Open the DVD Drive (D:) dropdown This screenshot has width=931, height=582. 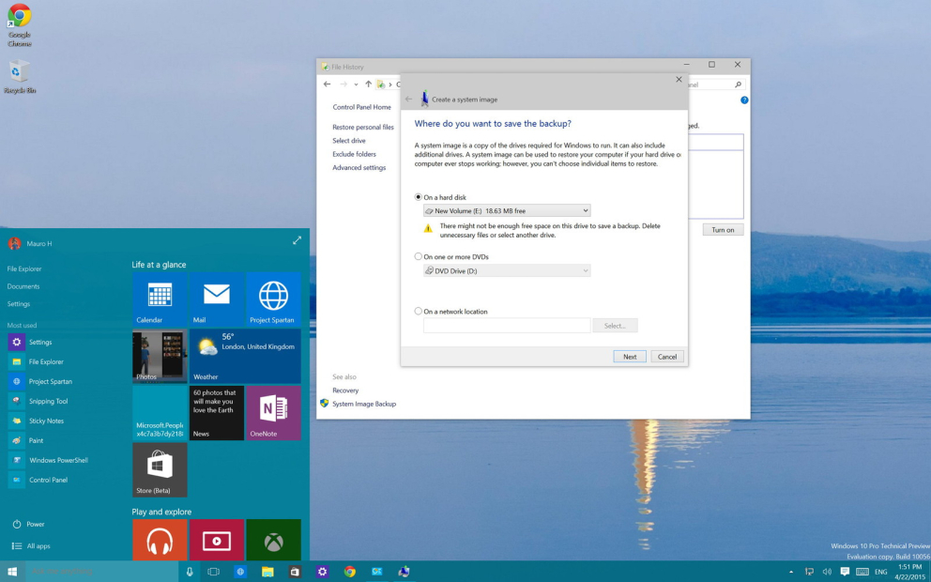[586, 270]
